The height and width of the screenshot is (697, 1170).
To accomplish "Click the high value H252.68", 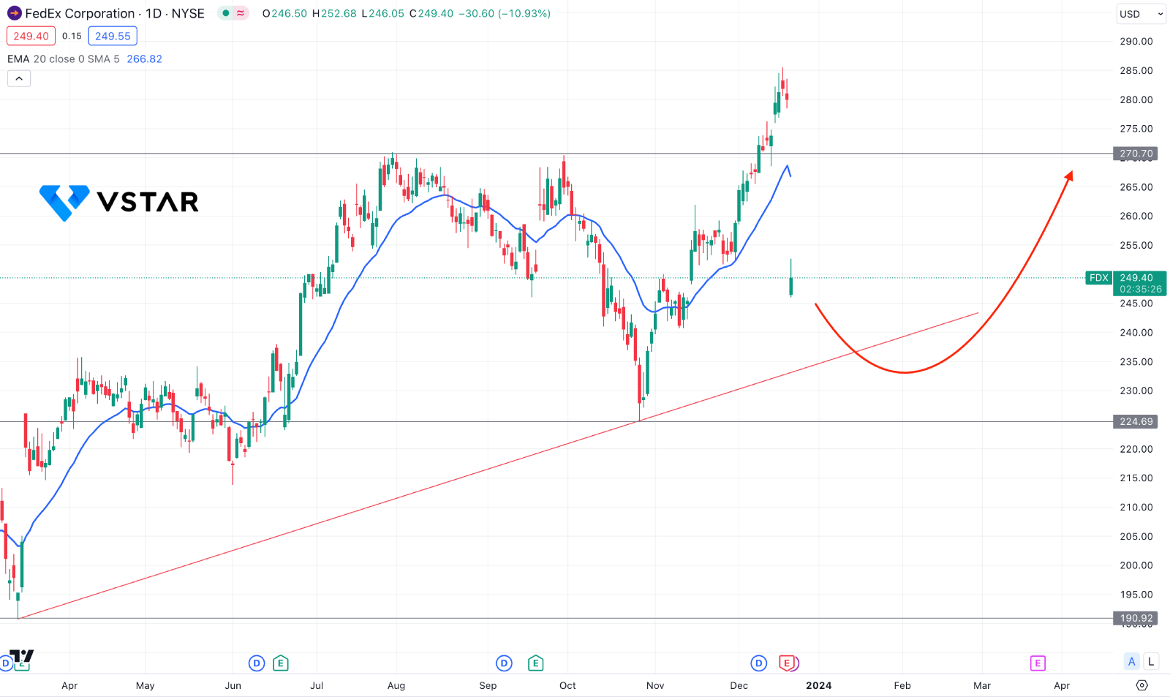I will [x=334, y=13].
